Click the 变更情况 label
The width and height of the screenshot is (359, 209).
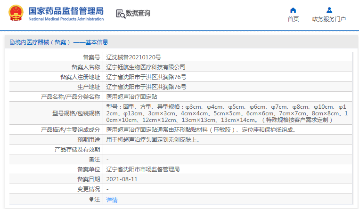point(89,189)
